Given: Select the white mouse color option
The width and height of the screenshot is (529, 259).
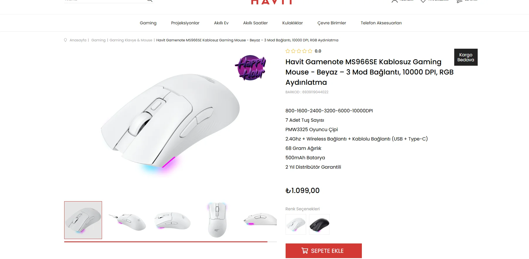Looking at the screenshot, I should pos(296,224).
